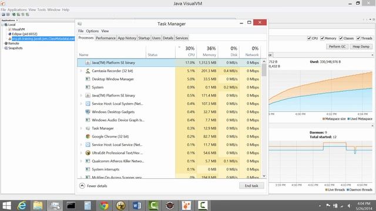Viewport: 376px width, 211px height.
Task: Expand the Task Manager process group
Action: 81,128
